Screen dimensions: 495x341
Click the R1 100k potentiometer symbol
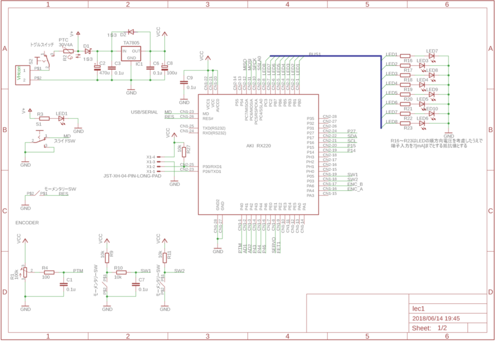pyautogui.click(x=25, y=272)
